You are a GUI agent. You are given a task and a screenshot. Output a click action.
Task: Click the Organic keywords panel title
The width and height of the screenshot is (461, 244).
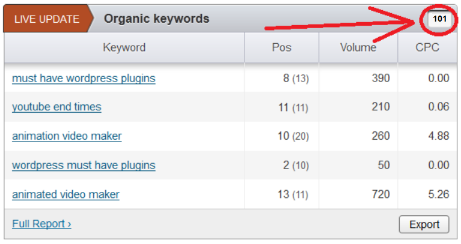(156, 19)
